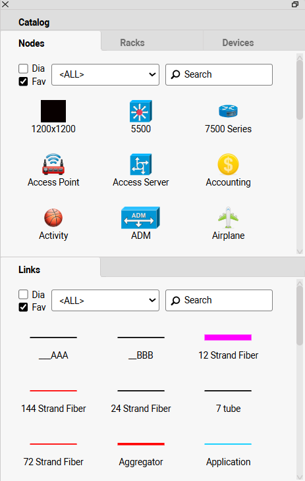Image resolution: width=305 pixels, height=481 pixels.
Task: Toggle the Dia checkbox in Links section
Action: pyautogui.click(x=23, y=295)
